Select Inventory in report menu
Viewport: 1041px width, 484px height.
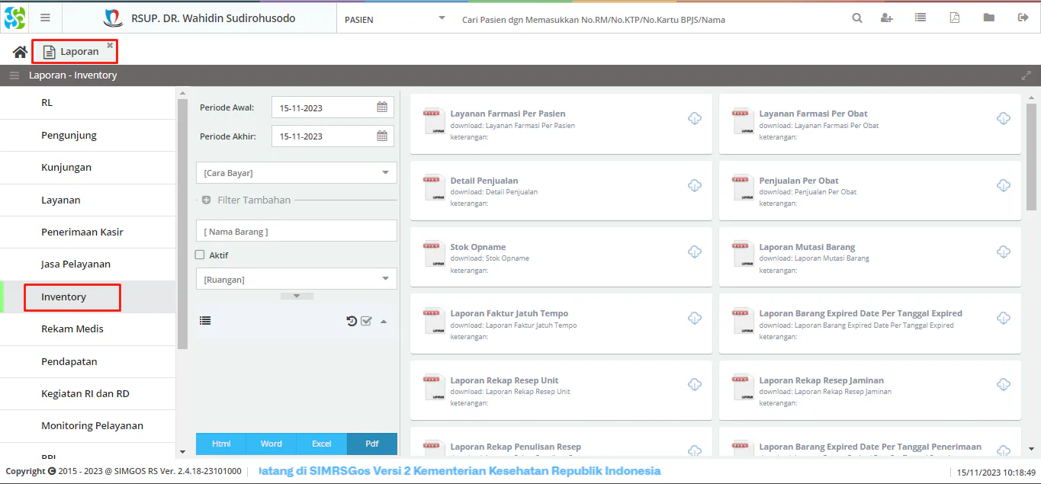(x=88, y=297)
